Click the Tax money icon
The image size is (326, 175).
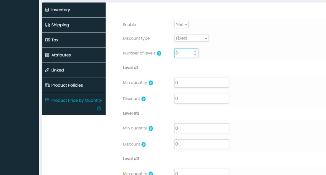click(x=47, y=40)
